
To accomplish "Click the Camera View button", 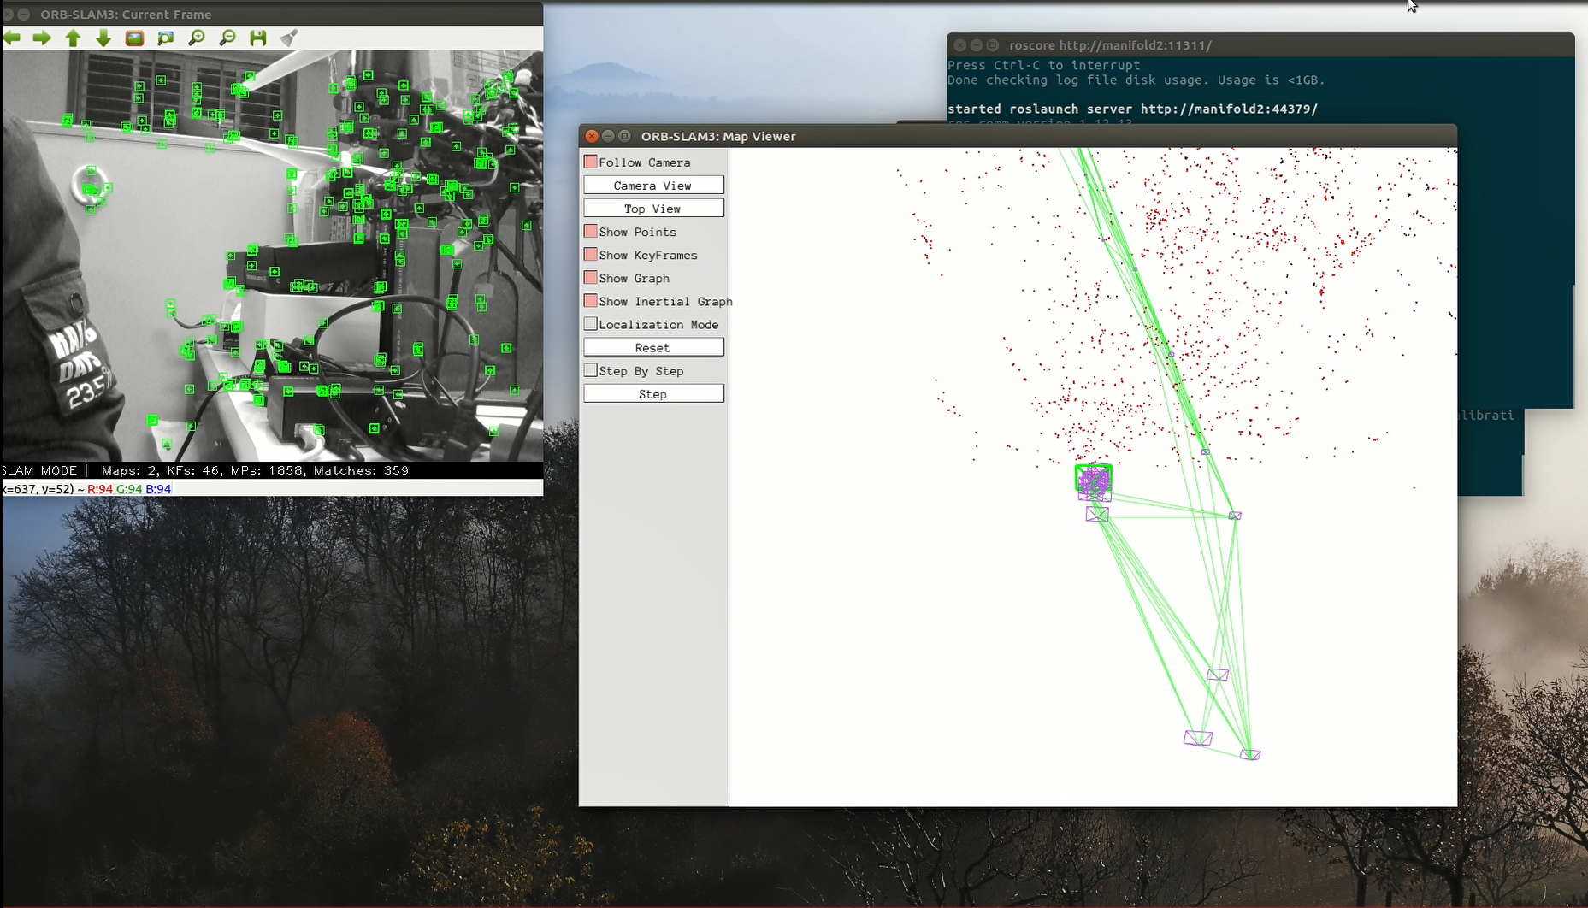I will [653, 186].
